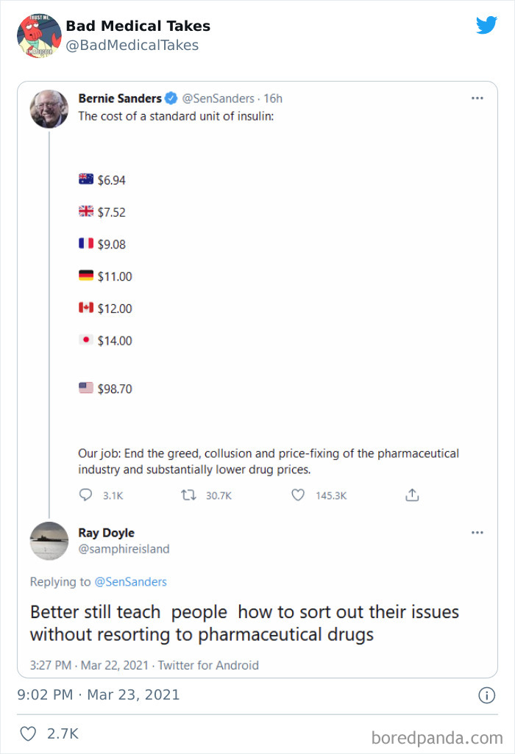Open the info icon near the timestamp
Image resolution: width=515 pixels, height=754 pixels.
[487, 694]
